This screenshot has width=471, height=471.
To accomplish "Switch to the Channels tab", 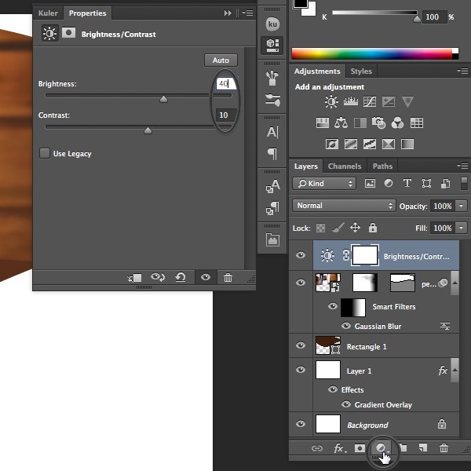I will click(345, 166).
